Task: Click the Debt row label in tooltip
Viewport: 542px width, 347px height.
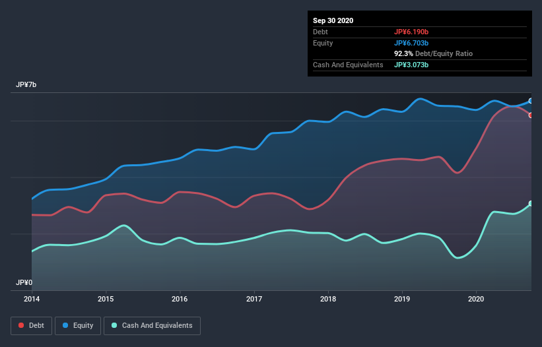Action: click(x=320, y=32)
